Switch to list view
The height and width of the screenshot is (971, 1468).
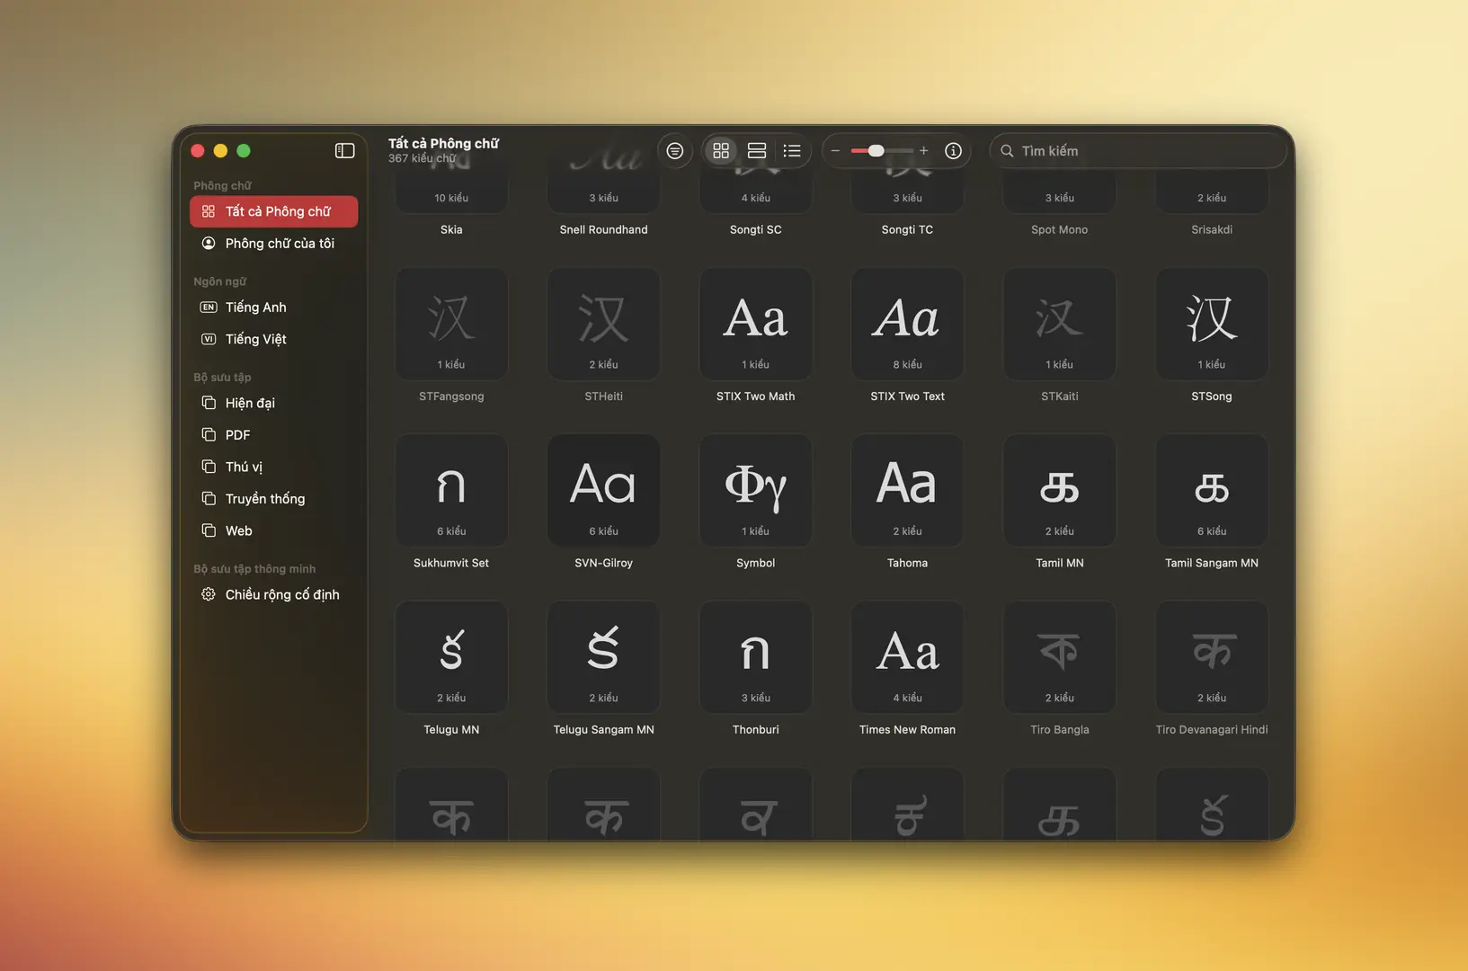click(x=792, y=151)
